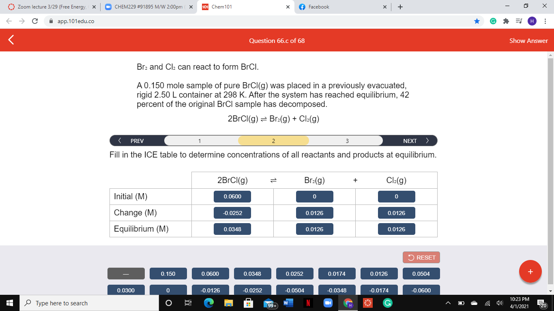Select the -0.0174 answer tile
The height and width of the screenshot is (311, 554).
pos(379,290)
